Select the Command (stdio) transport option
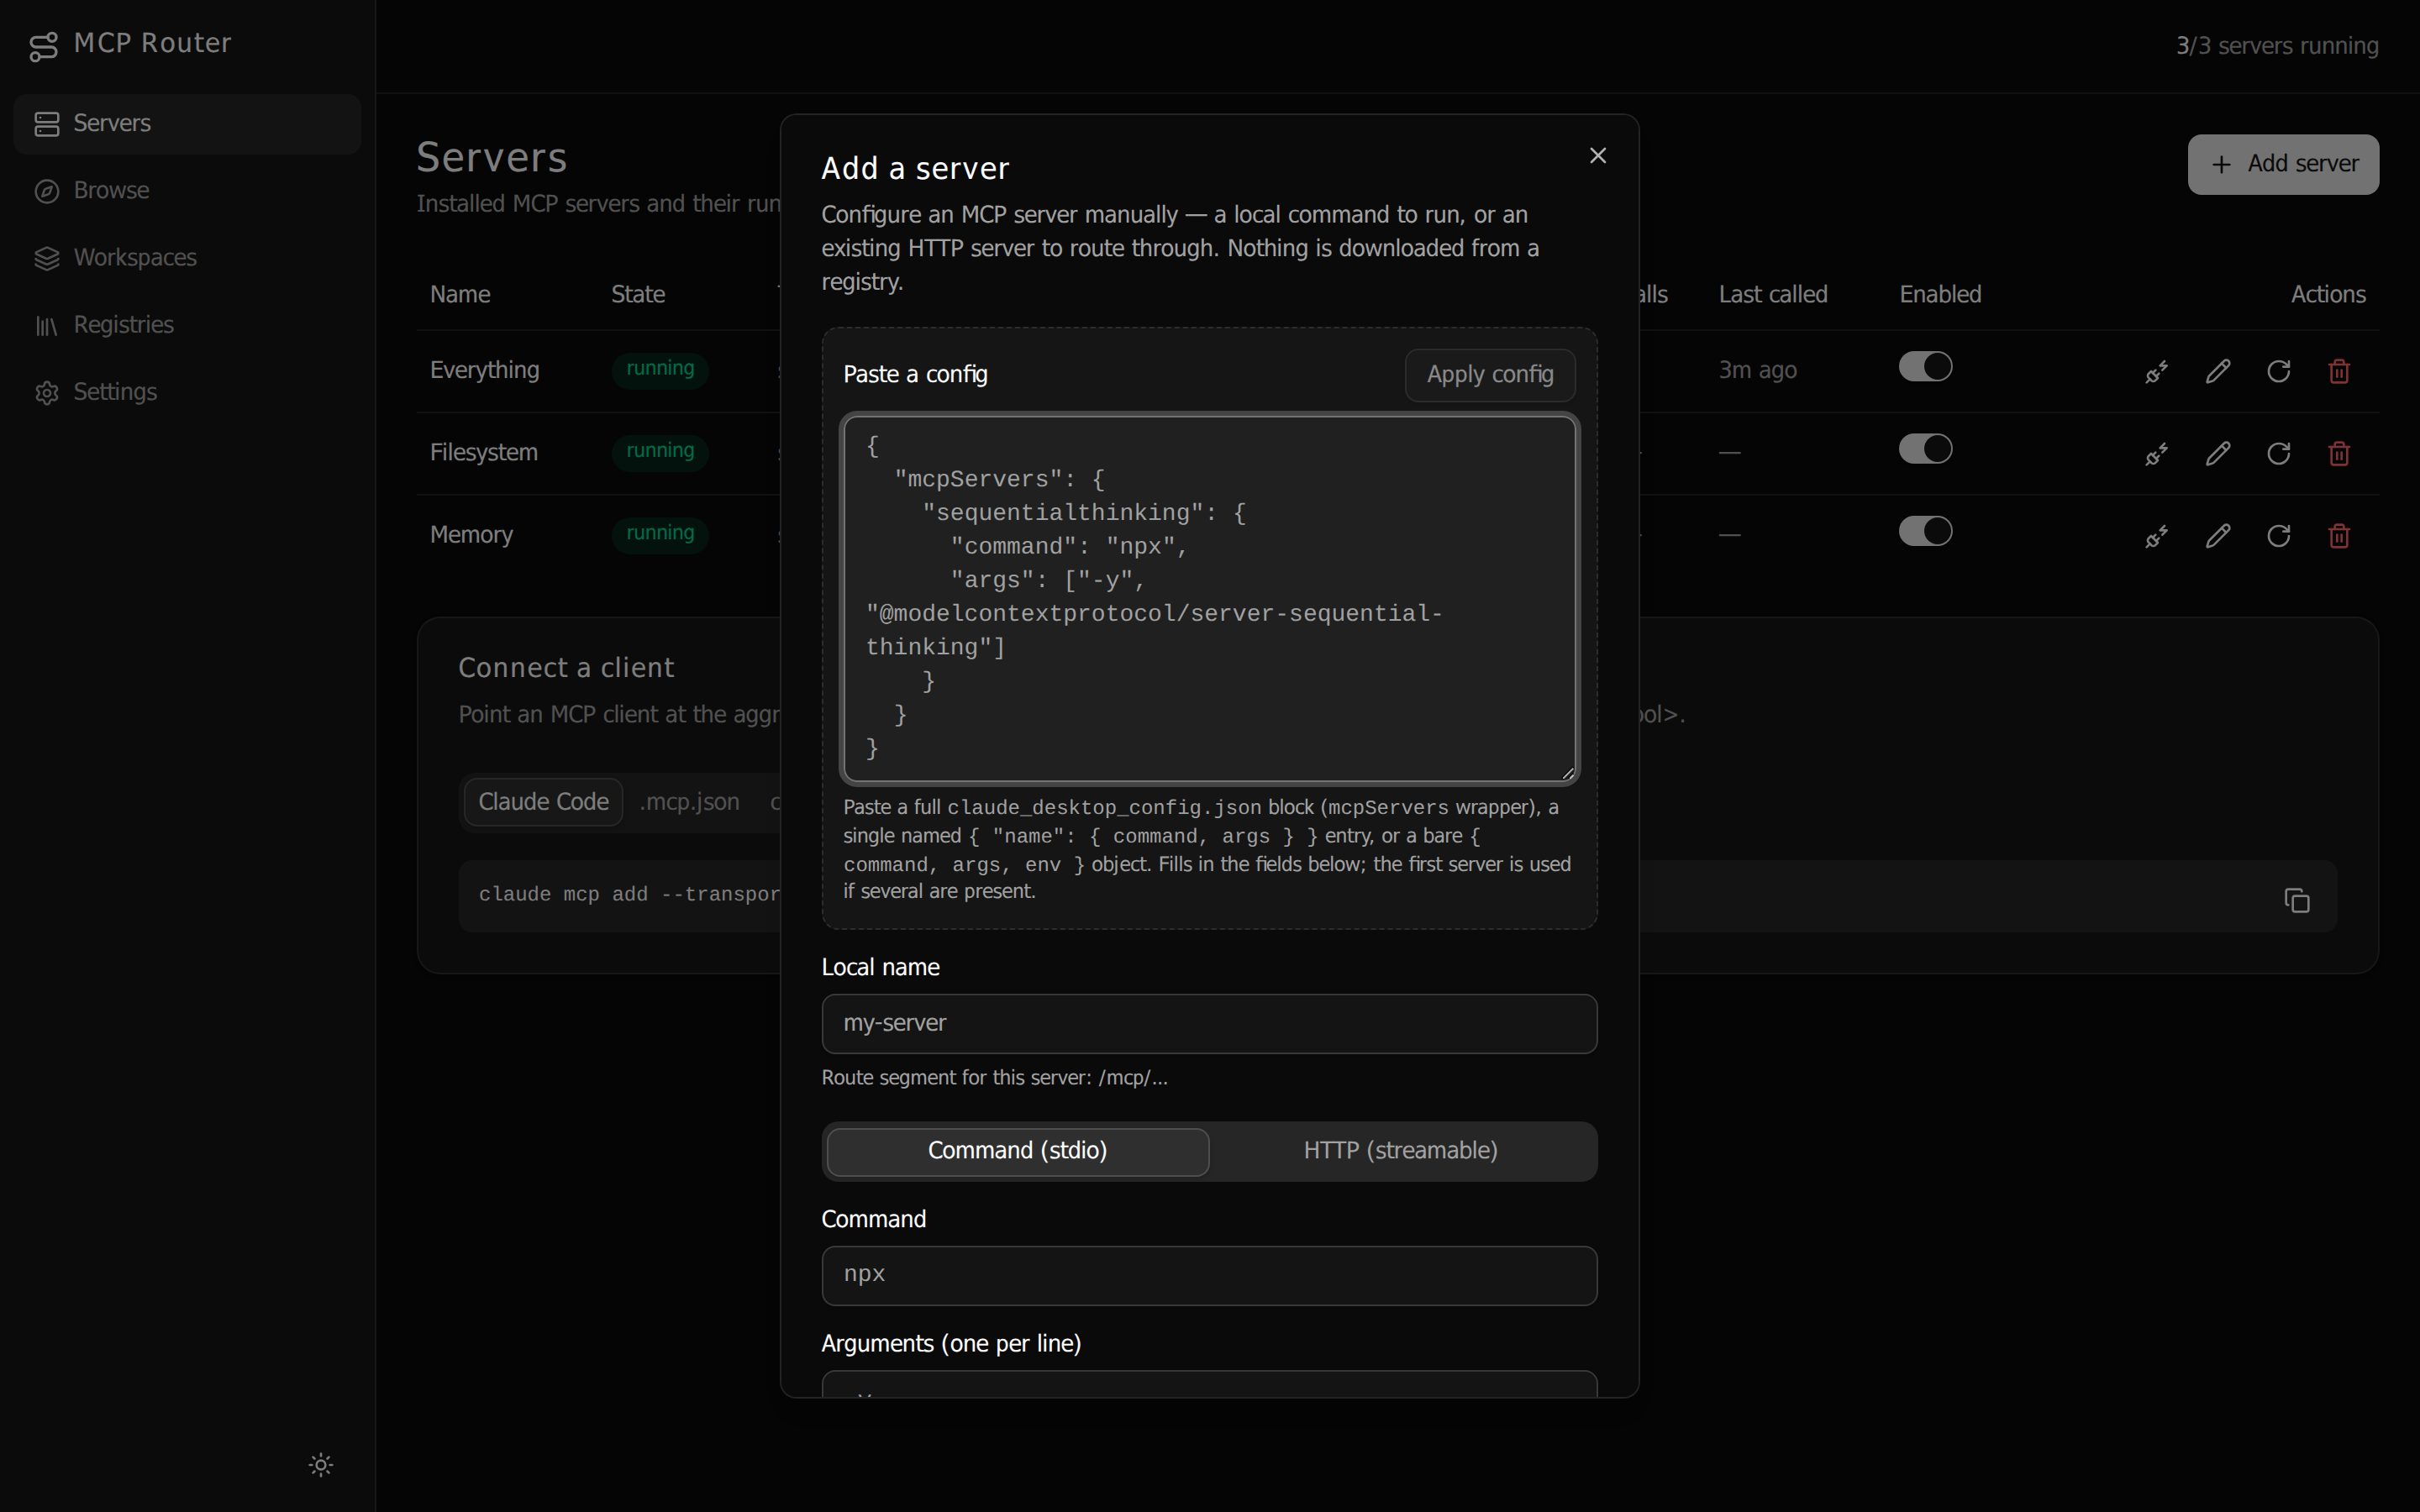Screen dimensions: 2420x1512 click(1018, 1152)
